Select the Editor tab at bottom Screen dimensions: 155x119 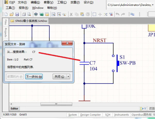tap(14, 108)
